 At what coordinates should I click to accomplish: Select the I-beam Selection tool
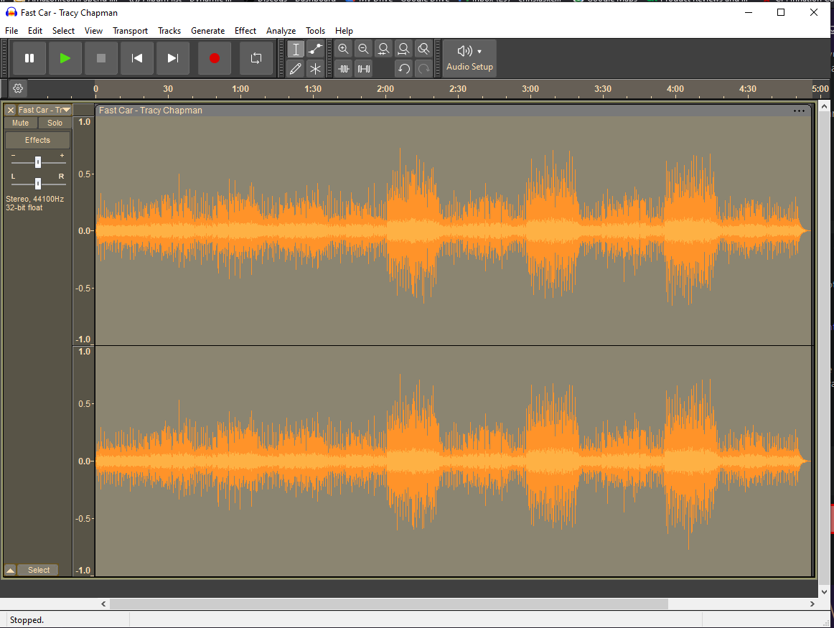click(296, 50)
